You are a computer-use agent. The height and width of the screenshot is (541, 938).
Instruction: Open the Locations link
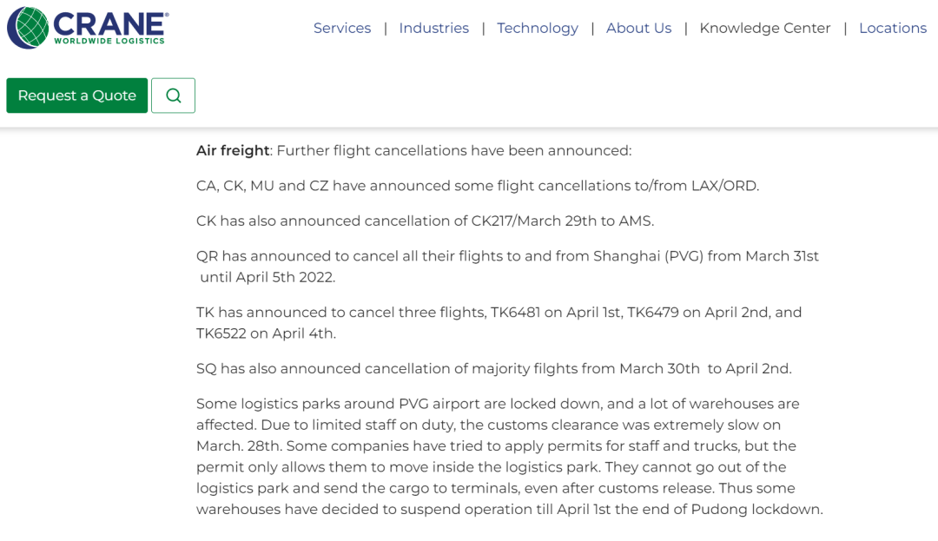(892, 28)
